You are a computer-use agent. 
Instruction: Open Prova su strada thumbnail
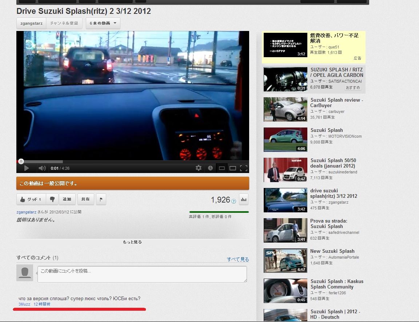pos(286,231)
